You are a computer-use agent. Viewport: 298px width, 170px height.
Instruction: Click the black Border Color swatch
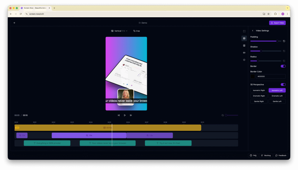253,76
